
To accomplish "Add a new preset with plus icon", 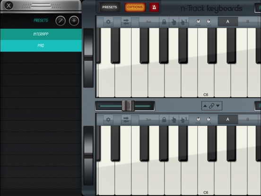I will click(74, 21).
